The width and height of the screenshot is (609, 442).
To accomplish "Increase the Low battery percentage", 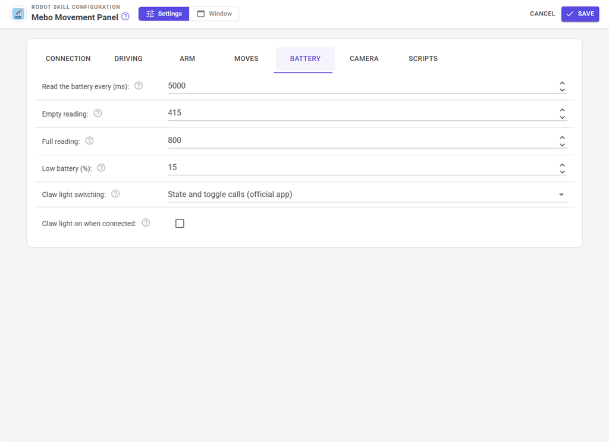I will coord(562,165).
